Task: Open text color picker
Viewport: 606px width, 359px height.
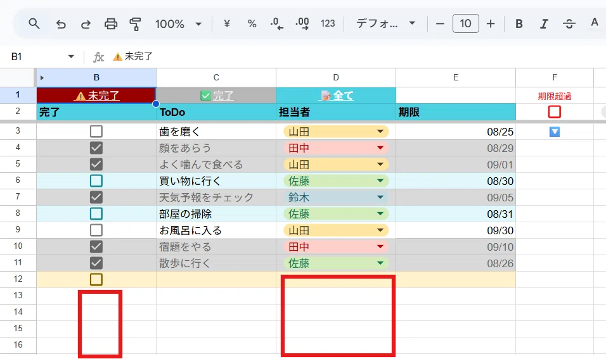Action: click(x=595, y=23)
